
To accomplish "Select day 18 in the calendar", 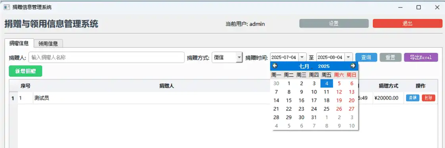I will point(327,100).
